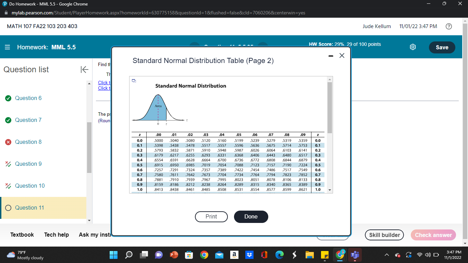Click the partial-credit icon beside Question 9

point(8,164)
